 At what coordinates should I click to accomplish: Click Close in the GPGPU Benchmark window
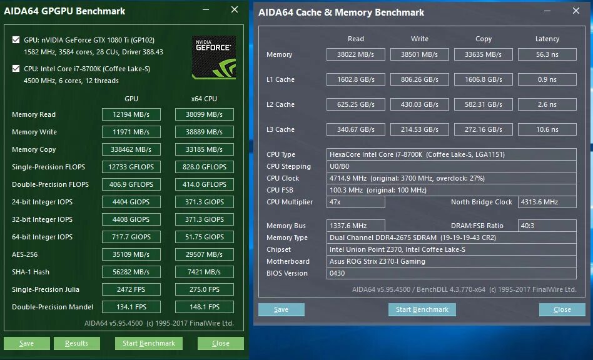tap(220, 343)
